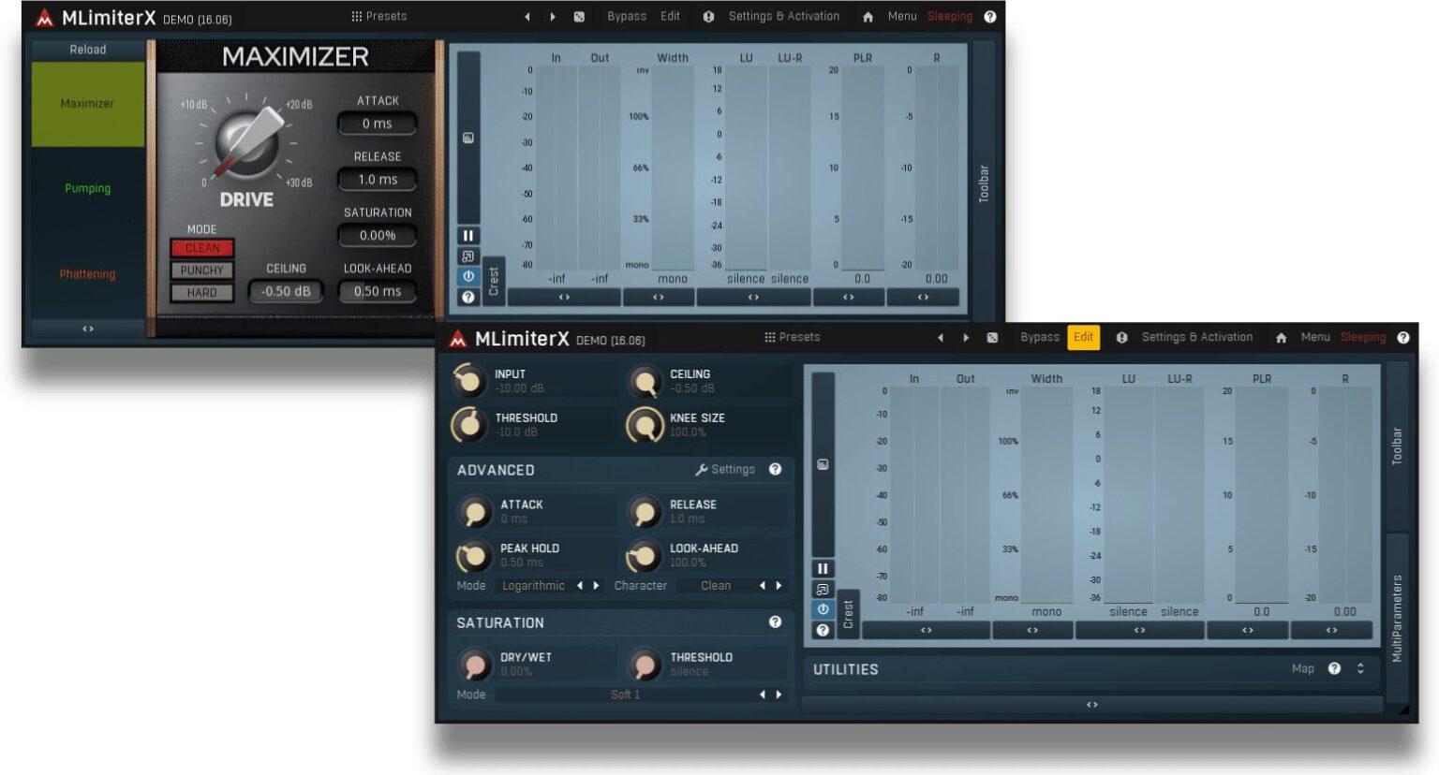Click Bypass in the top window
The image size is (1439, 775).
pyautogui.click(x=626, y=16)
